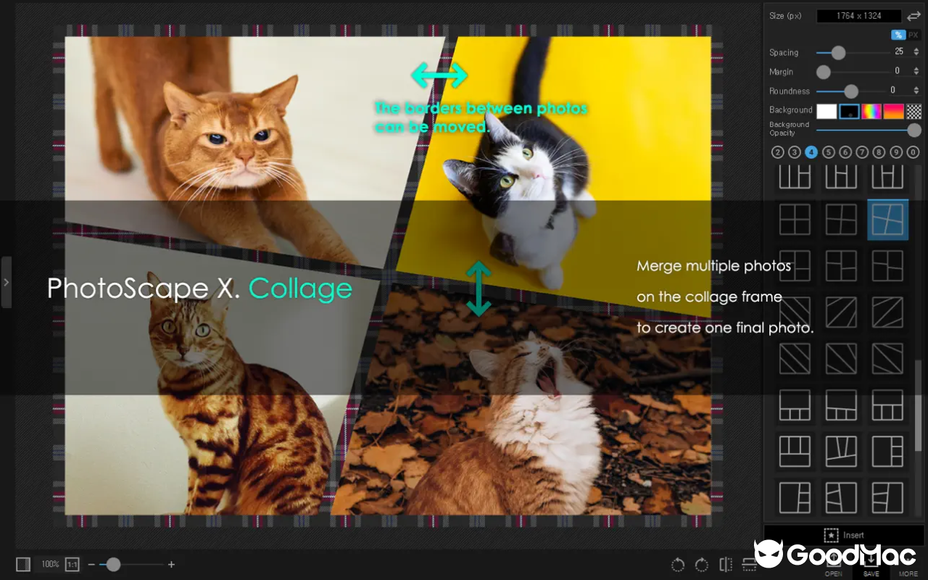The height and width of the screenshot is (580, 928).
Task: Select 5 photos layout count
Action: [x=829, y=152]
